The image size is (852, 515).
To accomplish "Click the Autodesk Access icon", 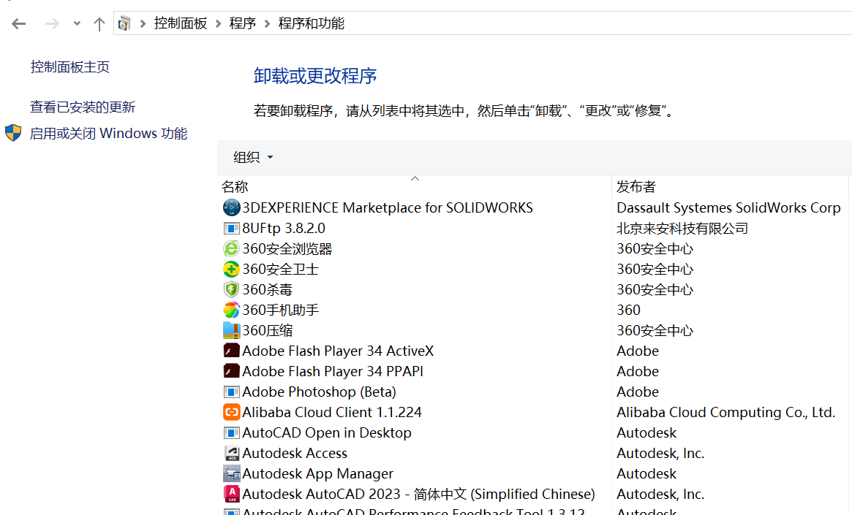I will (x=232, y=453).
